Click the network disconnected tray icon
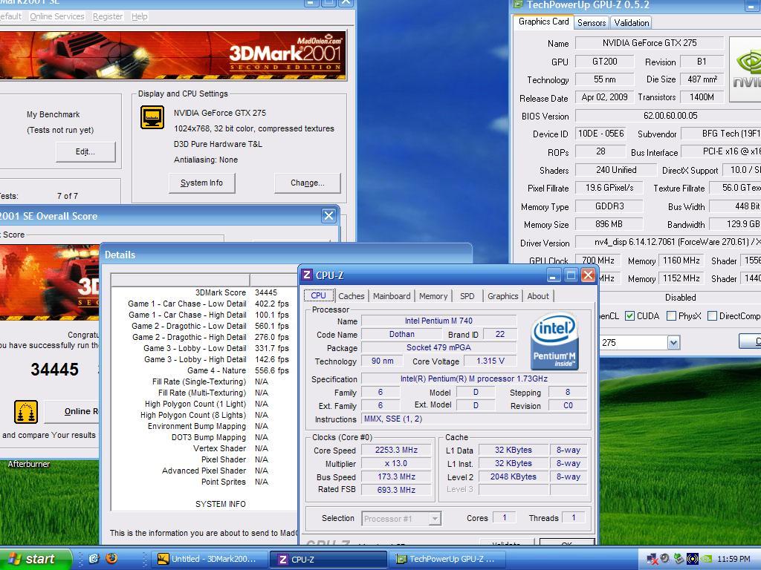 (x=652, y=560)
